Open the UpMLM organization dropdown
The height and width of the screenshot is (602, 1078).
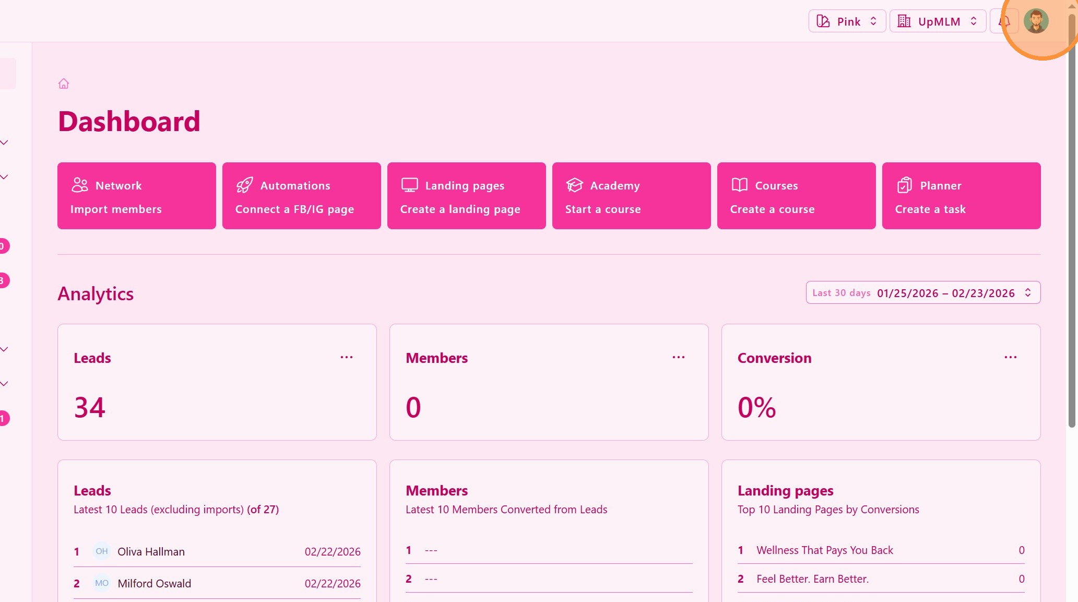[x=937, y=21]
